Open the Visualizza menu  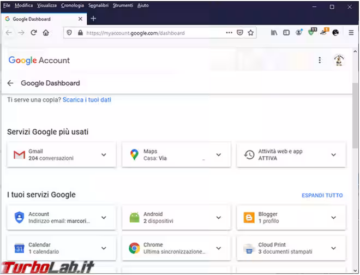47,5
